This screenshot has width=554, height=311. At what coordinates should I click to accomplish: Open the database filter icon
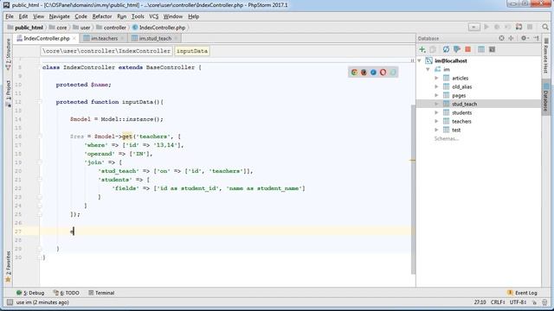pyautogui.click(x=457, y=49)
